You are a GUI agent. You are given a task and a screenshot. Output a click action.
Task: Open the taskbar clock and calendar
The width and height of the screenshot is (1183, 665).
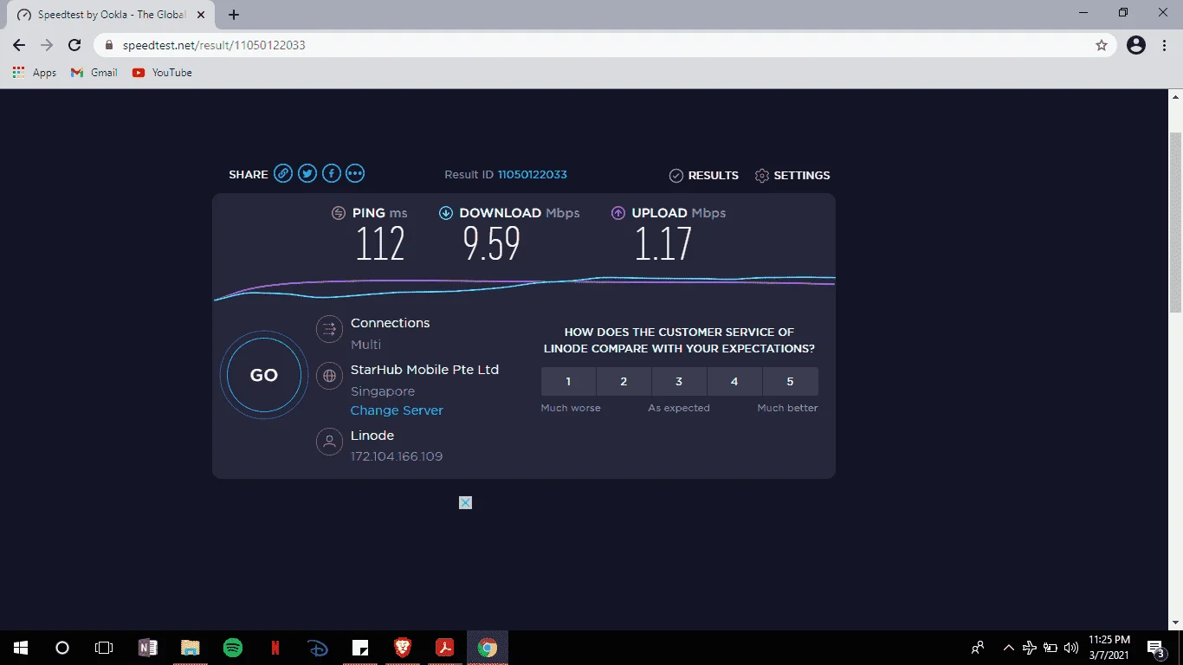(1108, 648)
